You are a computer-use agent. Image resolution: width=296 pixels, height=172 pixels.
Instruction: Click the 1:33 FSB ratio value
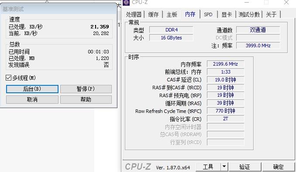[x=225, y=72]
